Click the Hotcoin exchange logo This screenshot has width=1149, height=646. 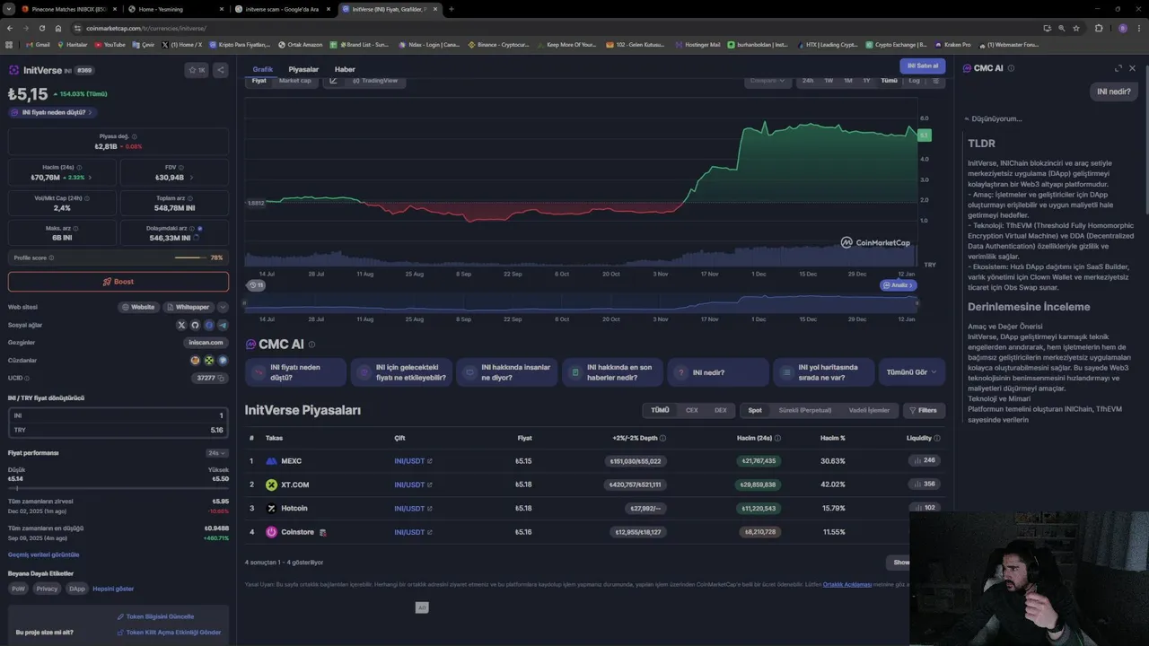click(271, 508)
